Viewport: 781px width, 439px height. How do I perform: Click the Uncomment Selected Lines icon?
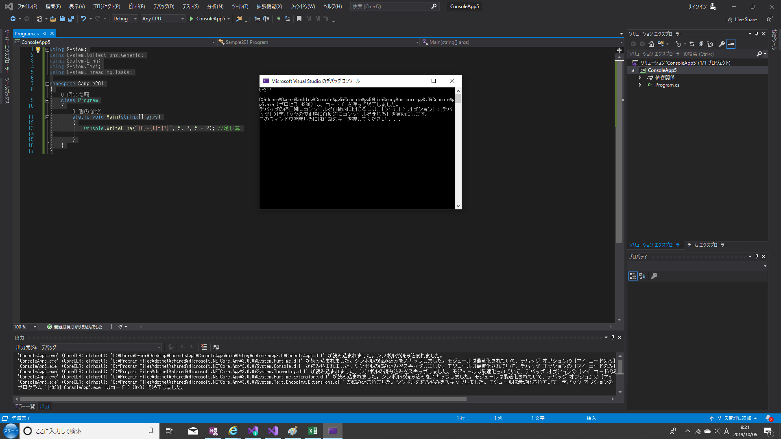pyautogui.click(x=287, y=19)
